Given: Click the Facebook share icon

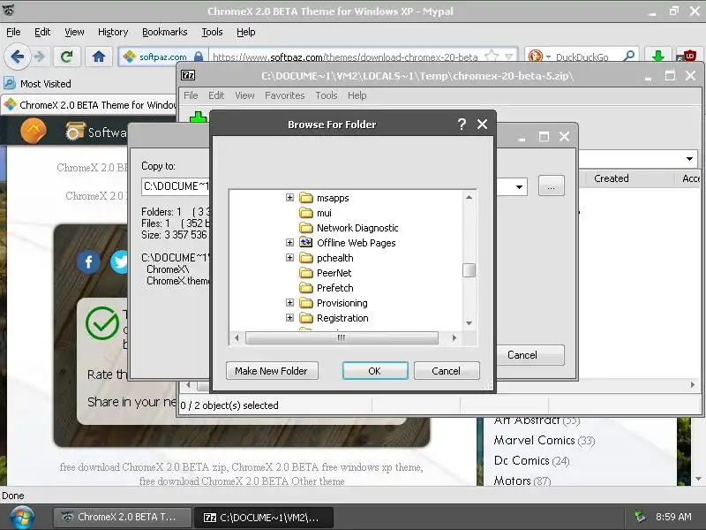Looking at the screenshot, I should [x=88, y=261].
